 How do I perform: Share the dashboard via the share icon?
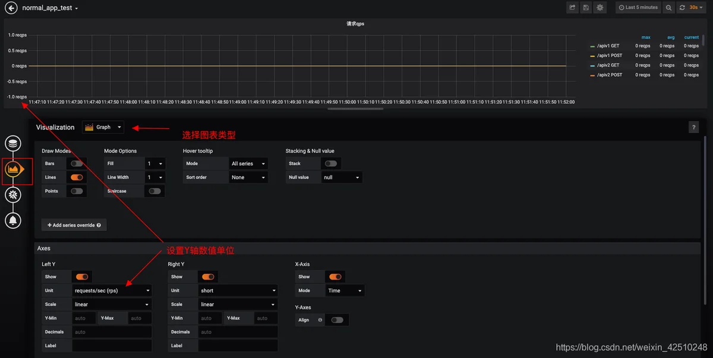point(572,8)
